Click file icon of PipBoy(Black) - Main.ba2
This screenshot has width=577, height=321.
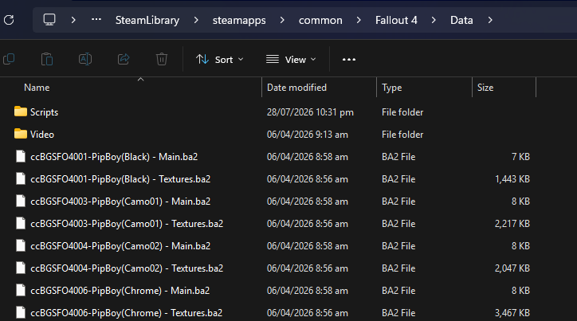tap(21, 156)
